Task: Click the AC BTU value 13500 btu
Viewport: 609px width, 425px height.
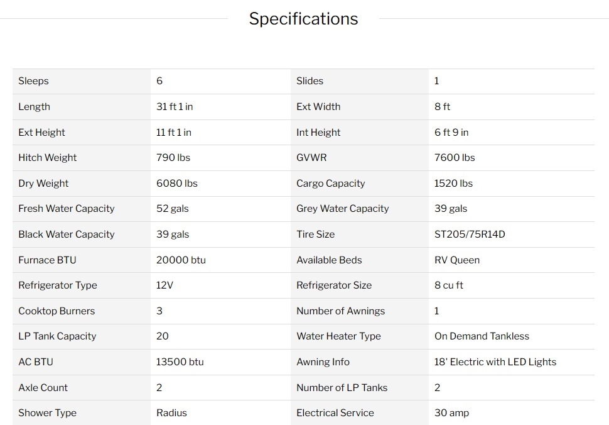Action: click(180, 362)
